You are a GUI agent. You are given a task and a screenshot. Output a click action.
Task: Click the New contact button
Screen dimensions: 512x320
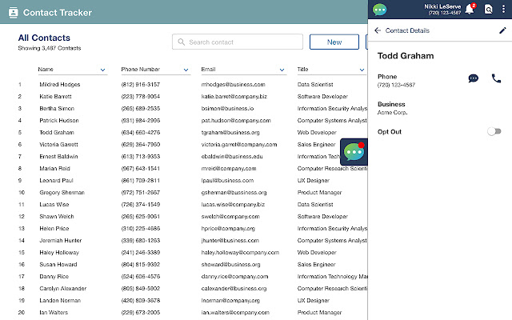tap(334, 42)
